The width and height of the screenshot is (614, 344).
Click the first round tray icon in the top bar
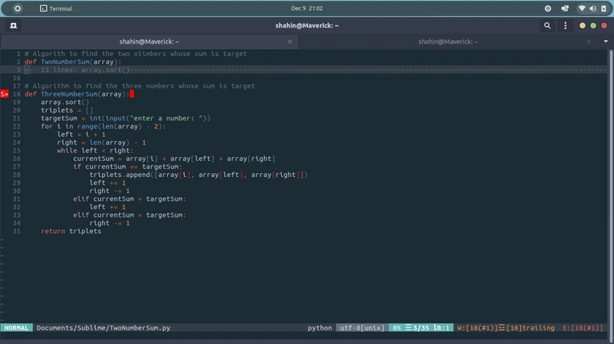click(547, 8)
